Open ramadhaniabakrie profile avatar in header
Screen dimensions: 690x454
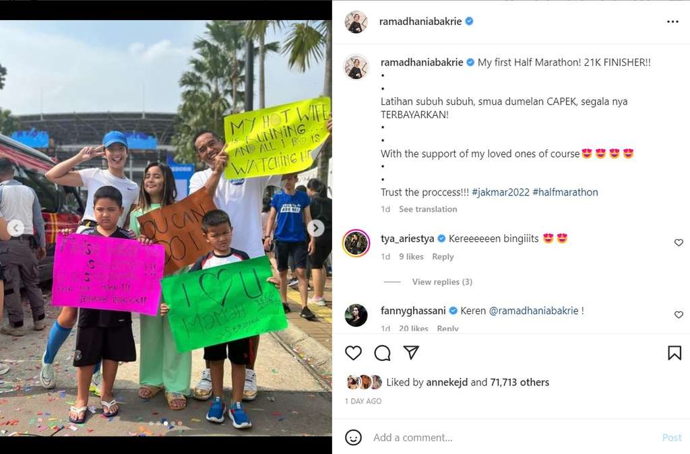click(356, 22)
